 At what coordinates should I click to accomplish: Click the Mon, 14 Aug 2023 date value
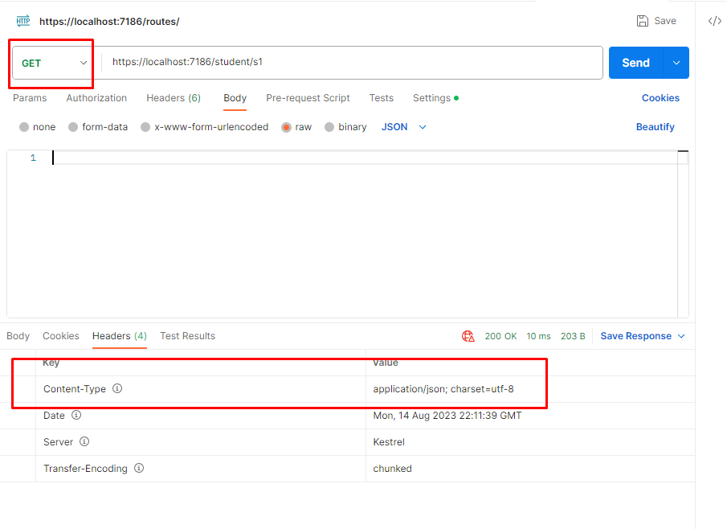coord(447,416)
